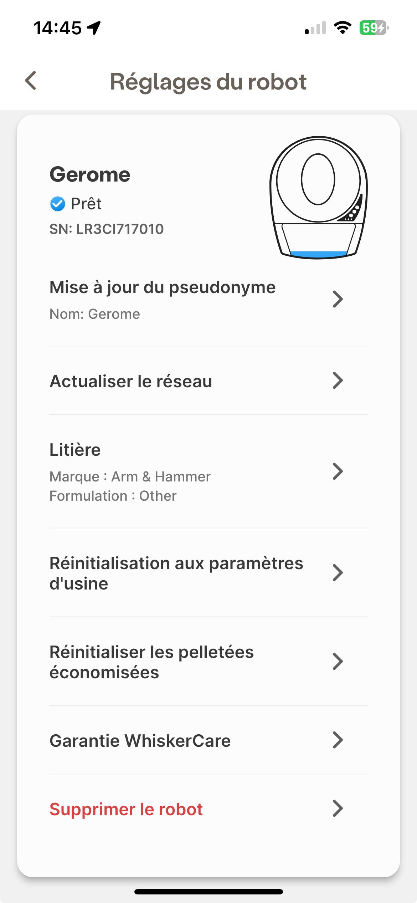The image size is (417, 903).
Task: Tap the litter robot illustration
Action: click(x=318, y=197)
